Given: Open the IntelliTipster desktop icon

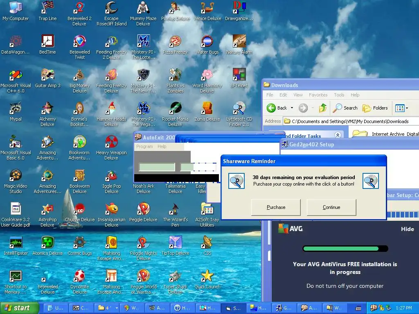Looking at the screenshot, I should (x=16, y=246).
